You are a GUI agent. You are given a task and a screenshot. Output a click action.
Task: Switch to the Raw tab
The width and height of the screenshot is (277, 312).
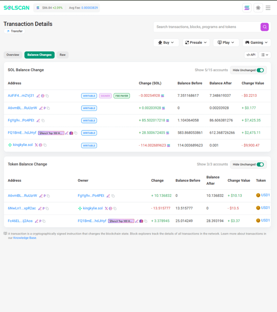click(x=62, y=55)
